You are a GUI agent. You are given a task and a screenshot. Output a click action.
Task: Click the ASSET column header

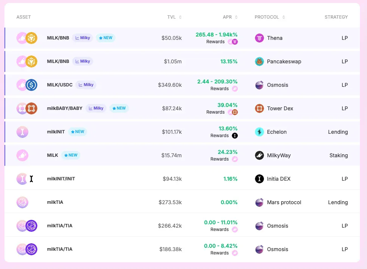coord(24,17)
